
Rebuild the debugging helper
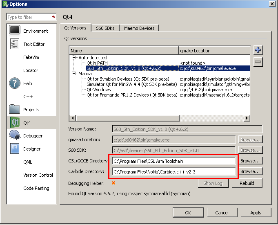(247, 183)
